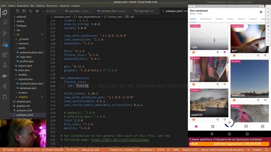Share the qq1122 card
Viewport: 271px width, 152px height.
[x=218, y=84]
